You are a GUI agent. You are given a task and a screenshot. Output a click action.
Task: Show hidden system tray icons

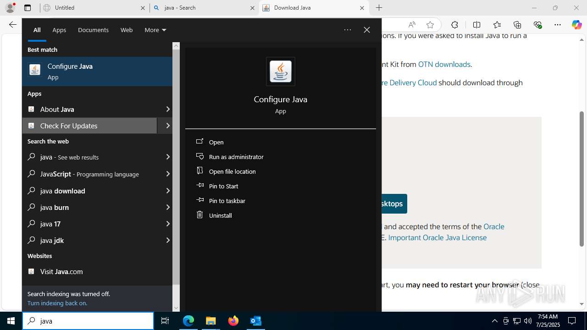coord(494,321)
